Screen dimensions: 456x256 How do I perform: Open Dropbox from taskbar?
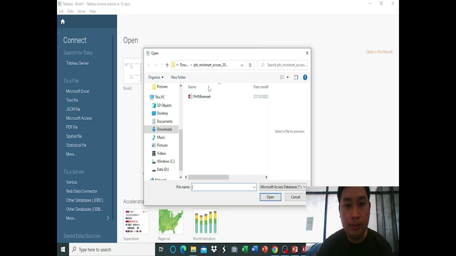[x=214, y=250]
